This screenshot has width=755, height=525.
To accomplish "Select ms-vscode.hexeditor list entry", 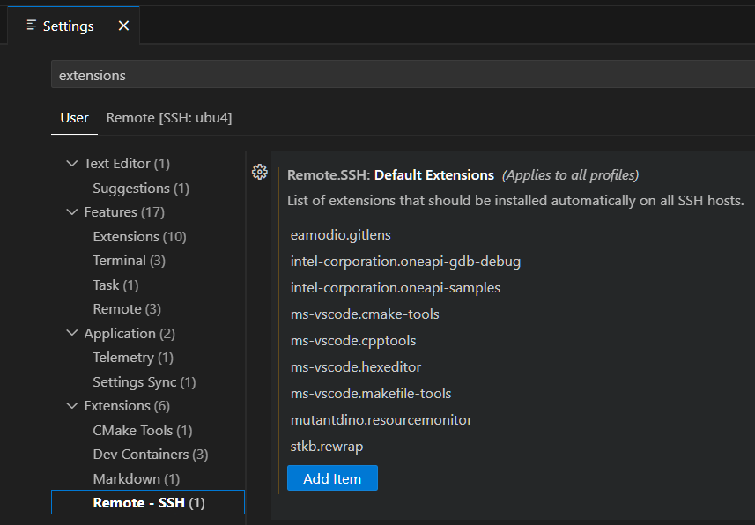I will (x=355, y=367).
